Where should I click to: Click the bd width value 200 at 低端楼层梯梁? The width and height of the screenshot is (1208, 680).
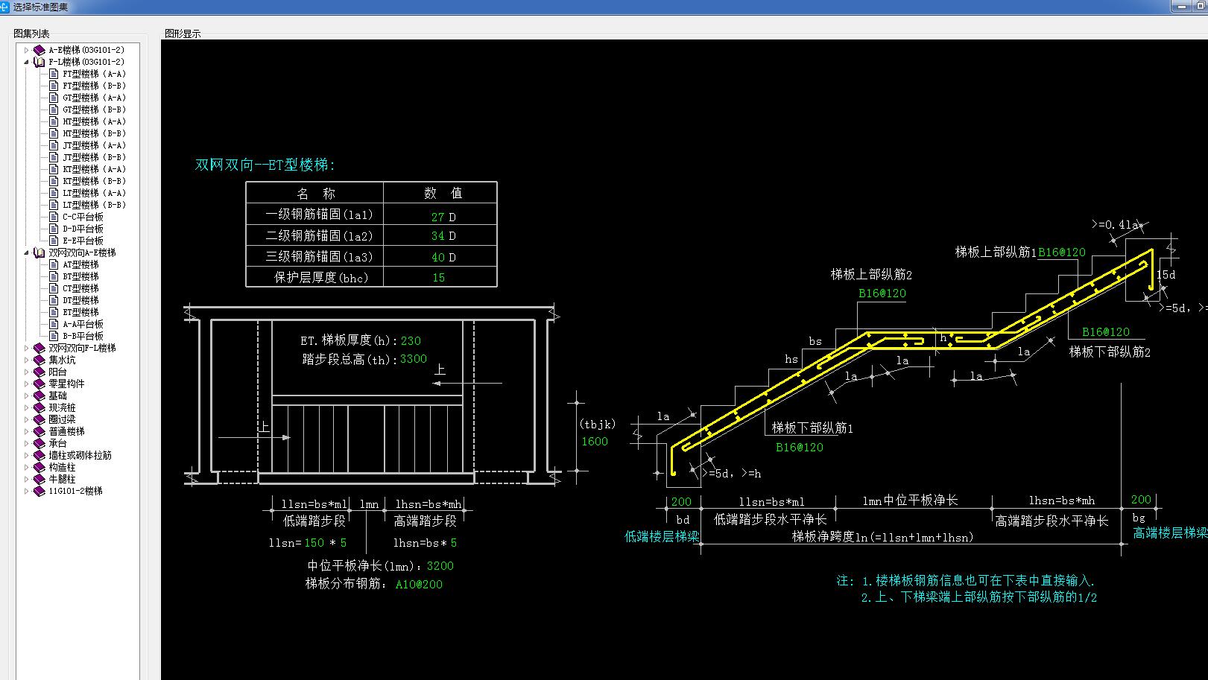pyautogui.click(x=681, y=502)
